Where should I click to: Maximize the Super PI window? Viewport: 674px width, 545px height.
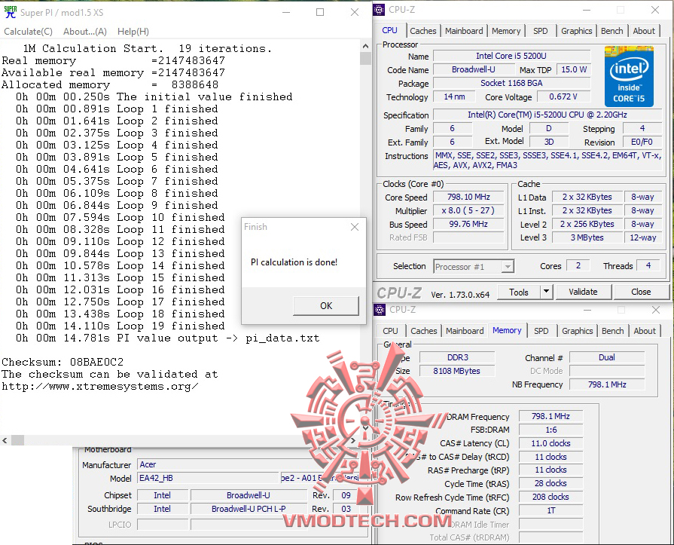[x=320, y=12]
